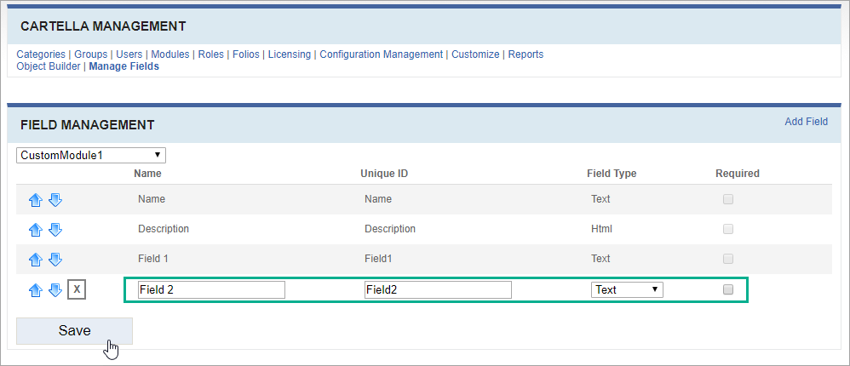This screenshot has width=850, height=366.
Task: Move the Name row down
Action: pyautogui.click(x=55, y=200)
